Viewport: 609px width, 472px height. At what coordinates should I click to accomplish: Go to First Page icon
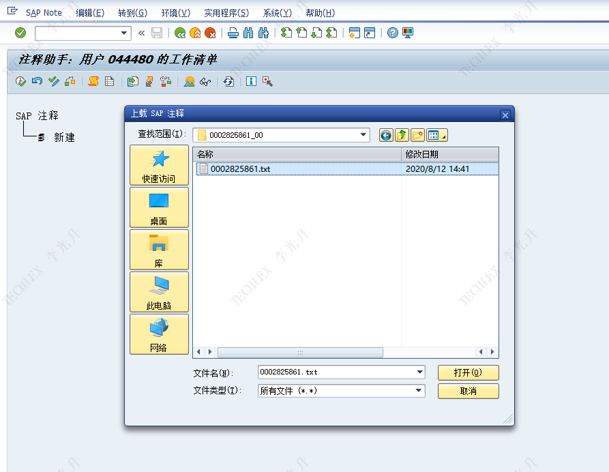[x=286, y=33]
